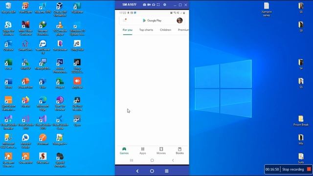This screenshot has height=176, width=313.
Task: Select the DaVinci Resolve desktop icon
Action: tap(77, 104)
